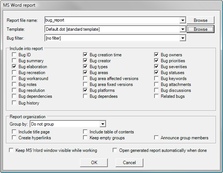The height and width of the screenshot is (173, 223).
Task: Open the Report file name dropdown
Action: 183,20
